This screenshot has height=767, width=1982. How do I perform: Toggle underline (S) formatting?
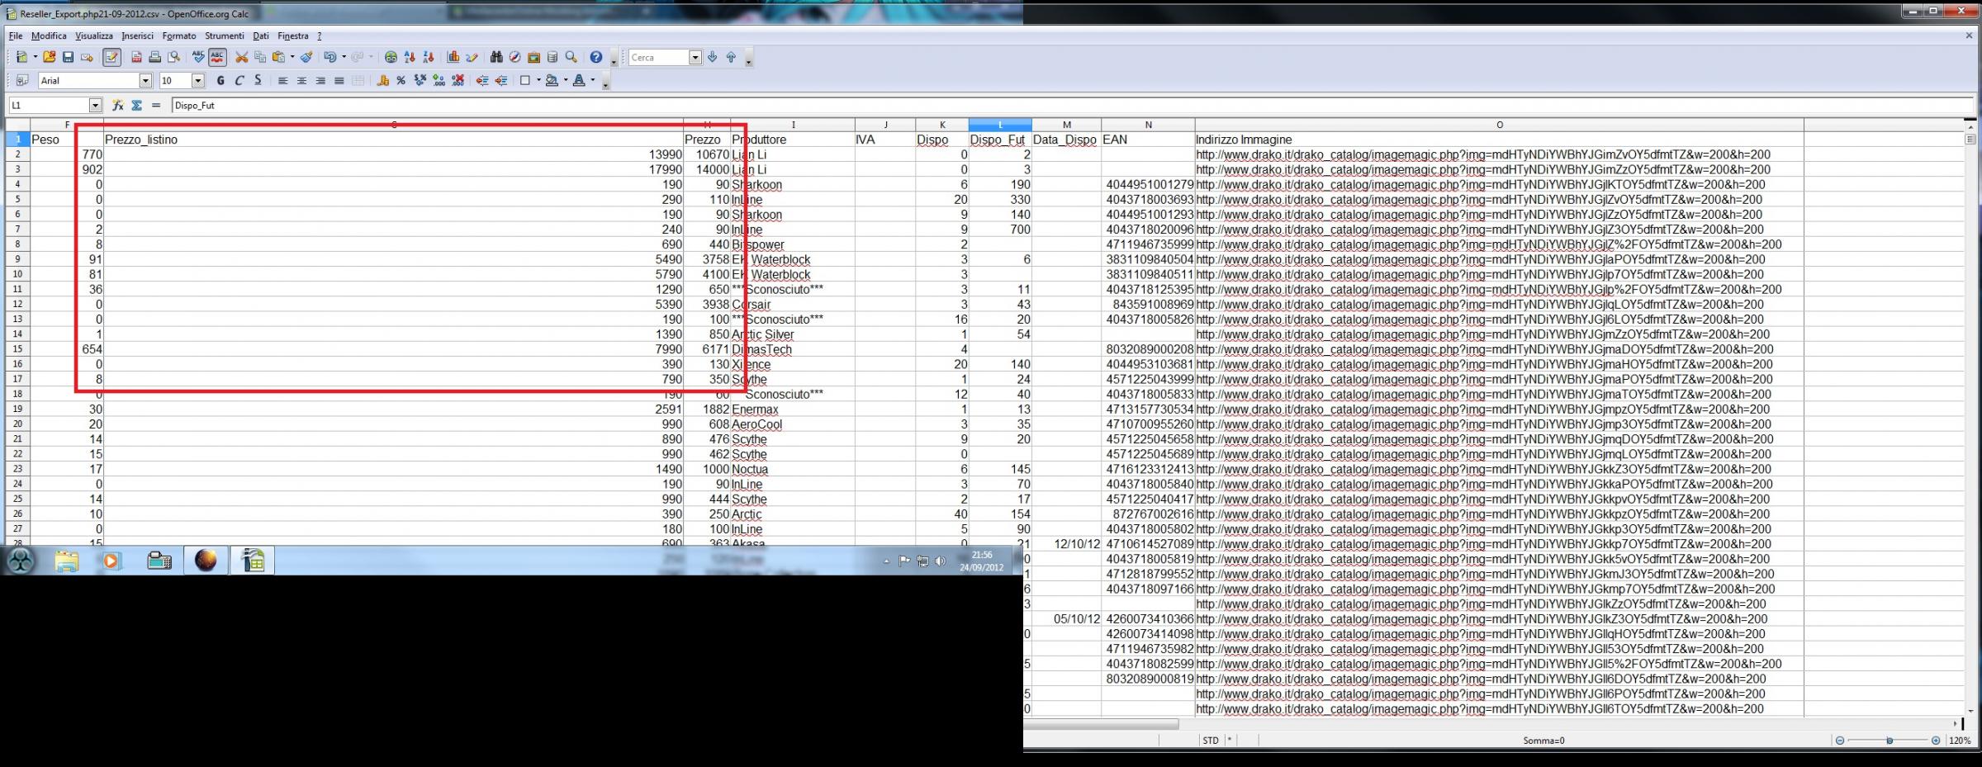tap(258, 80)
